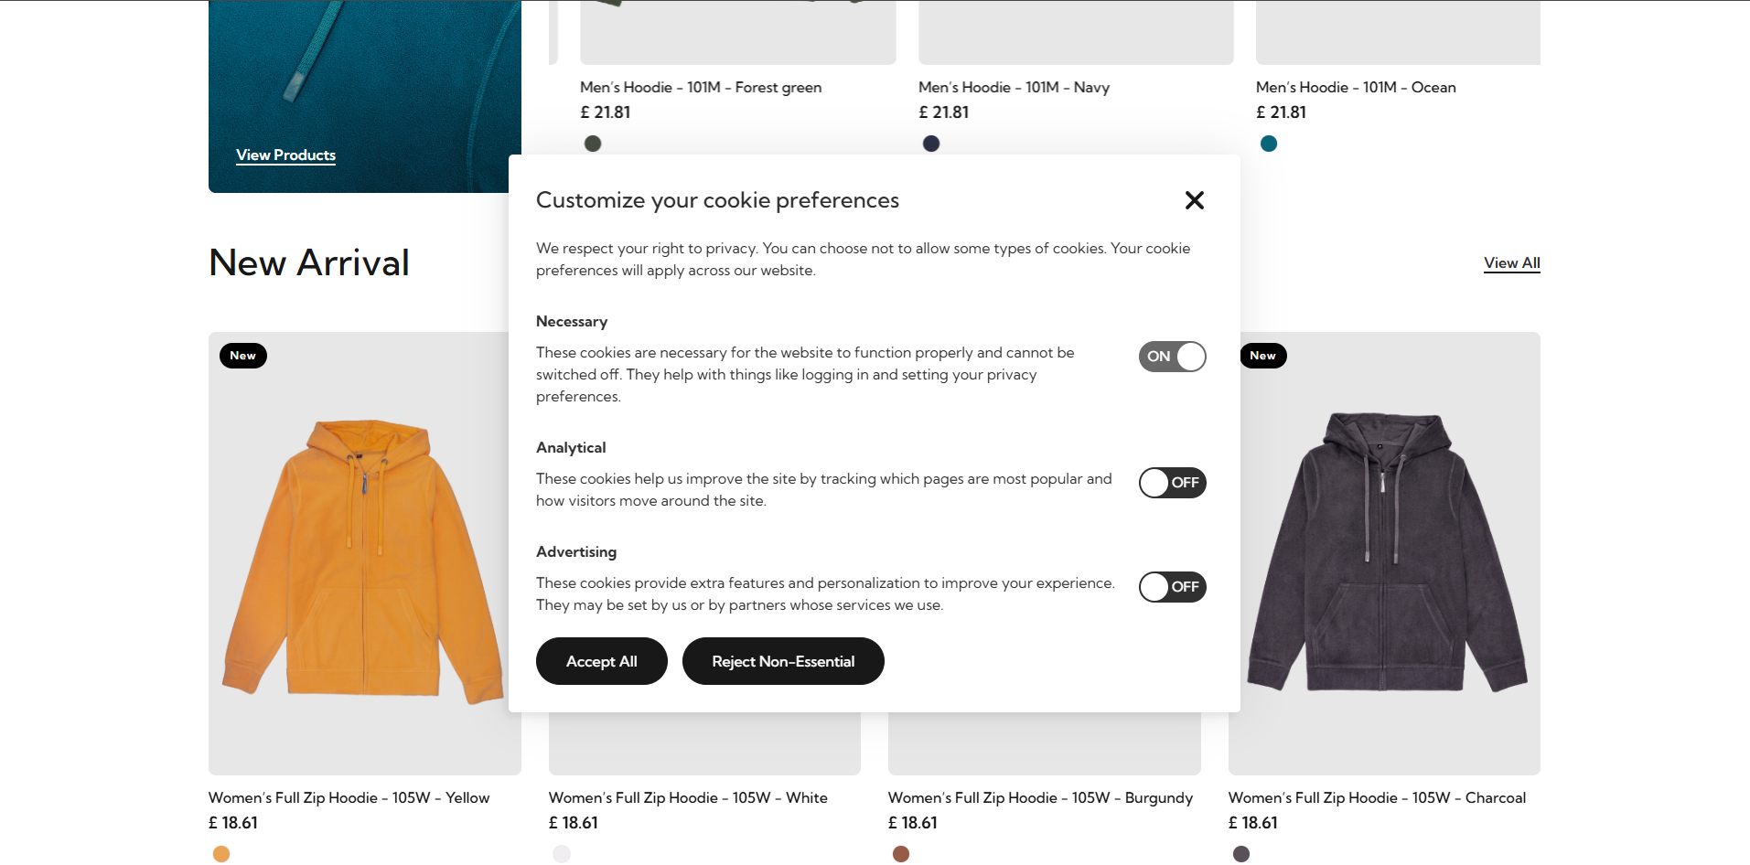Open Men's Hoodie 101M Forest green title

(701, 88)
